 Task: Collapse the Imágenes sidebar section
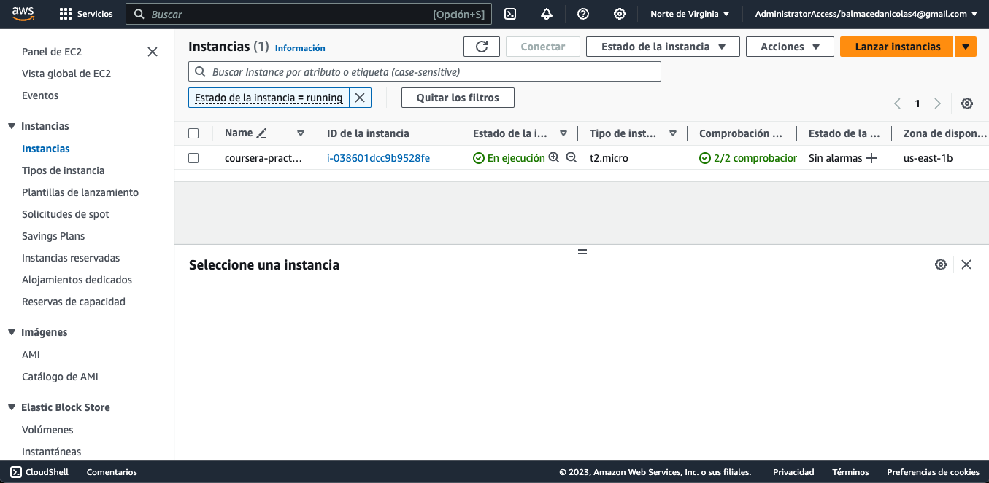coord(12,332)
